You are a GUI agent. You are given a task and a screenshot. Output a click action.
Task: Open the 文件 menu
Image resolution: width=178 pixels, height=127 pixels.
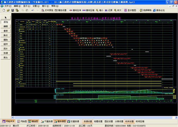pyautogui.click(x=8, y=6)
